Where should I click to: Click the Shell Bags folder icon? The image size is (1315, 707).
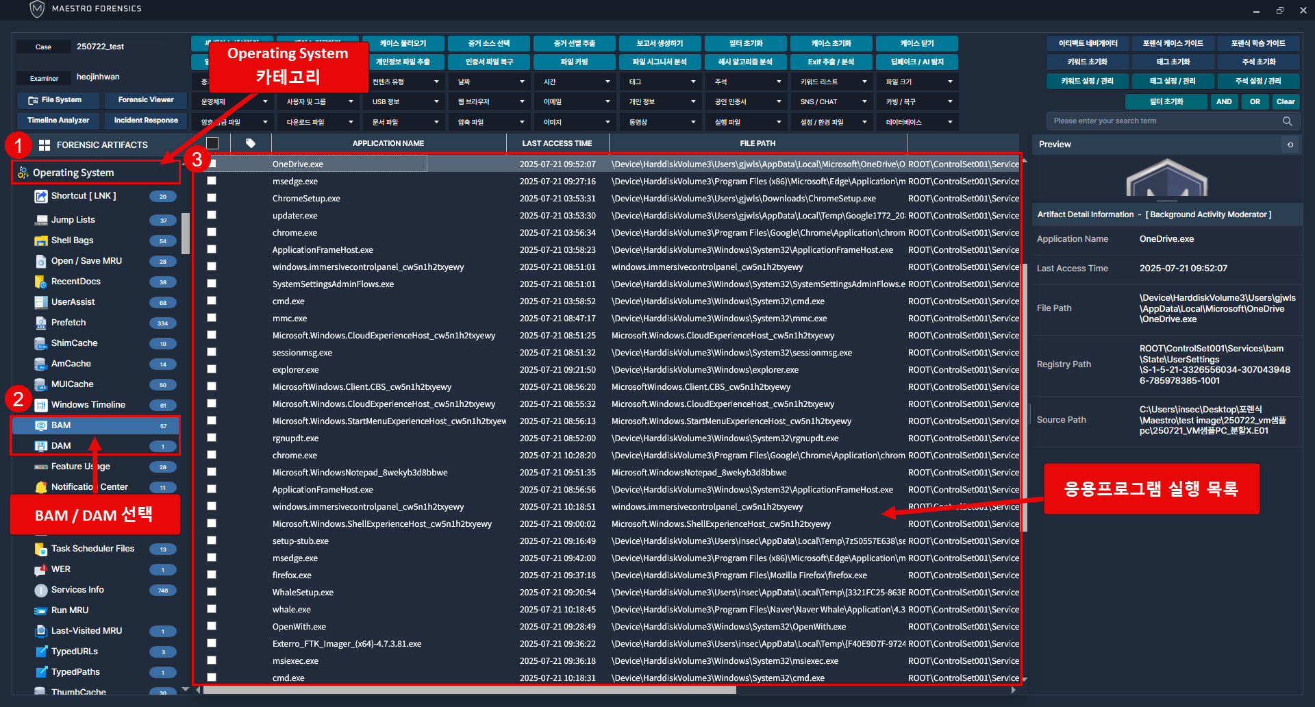tap(40, 240)
